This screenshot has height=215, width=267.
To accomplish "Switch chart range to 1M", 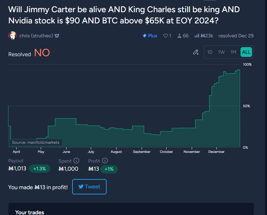I will [233, 52].
